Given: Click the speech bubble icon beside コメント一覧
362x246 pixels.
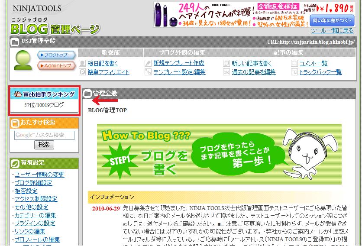Looking at the screenshot, I should click(294, 63).
